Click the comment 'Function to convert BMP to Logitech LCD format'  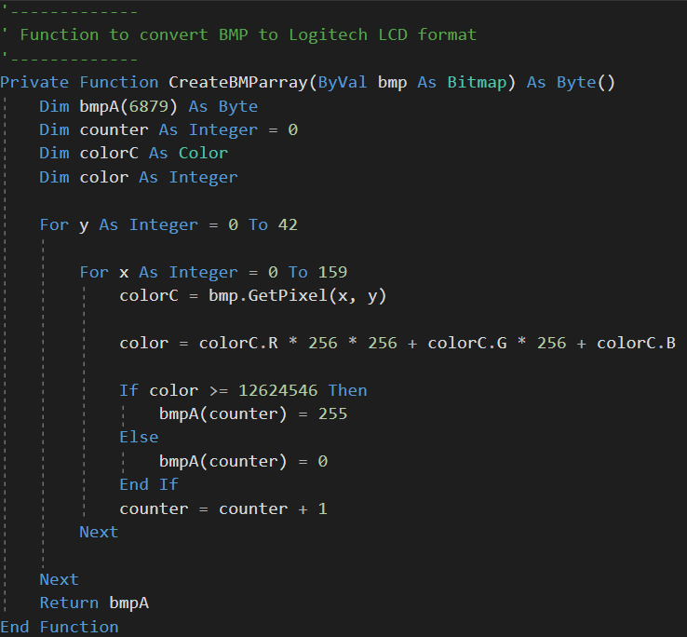click(x=248, y=34)
